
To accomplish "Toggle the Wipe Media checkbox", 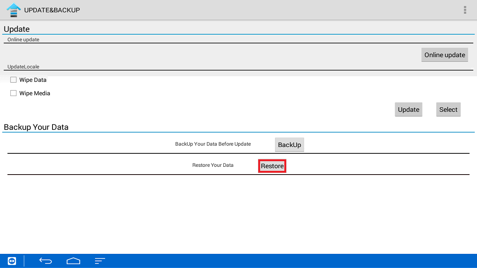I will [x=13, y=93].
